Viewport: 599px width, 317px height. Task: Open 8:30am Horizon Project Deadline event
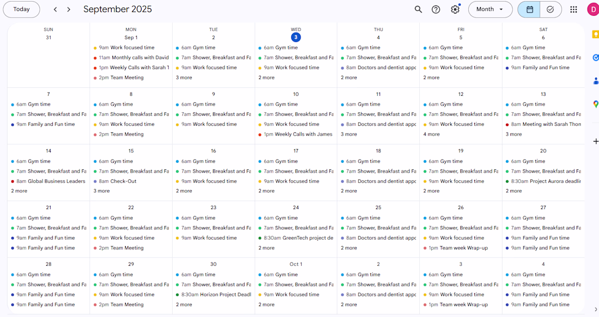[213, 295]
